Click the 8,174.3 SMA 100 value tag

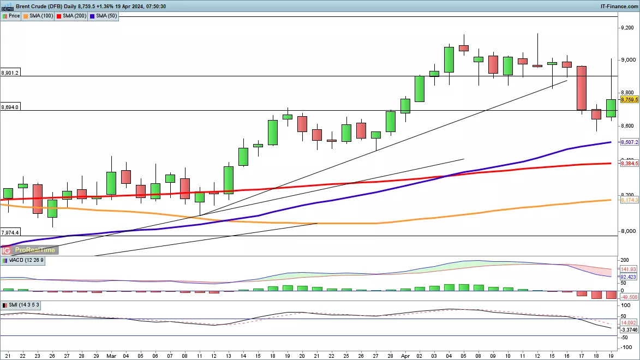point(629,200)
